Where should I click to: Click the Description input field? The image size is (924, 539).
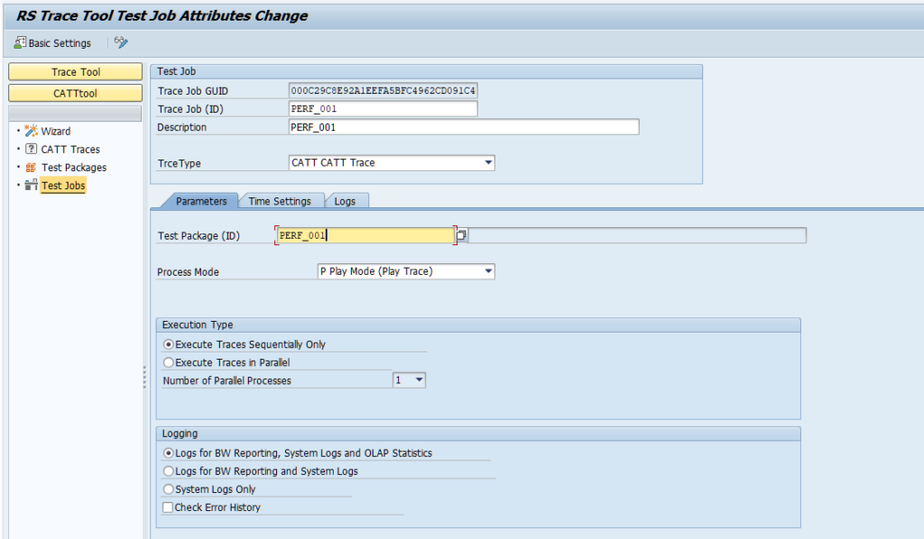pos(462,127)
